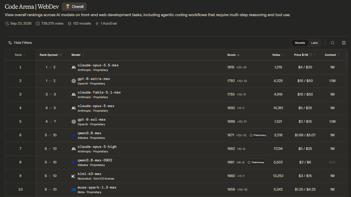Screen dimensions: 351x197
Task: Click the trophy icon in Overall badge
Action: (x=68, y=6)
